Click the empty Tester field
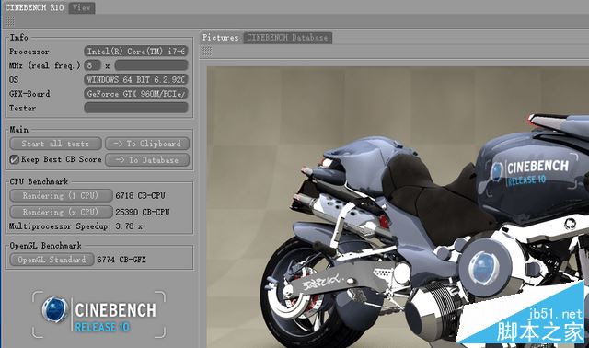Screen dimensions: 589x348 click(136, 108)
